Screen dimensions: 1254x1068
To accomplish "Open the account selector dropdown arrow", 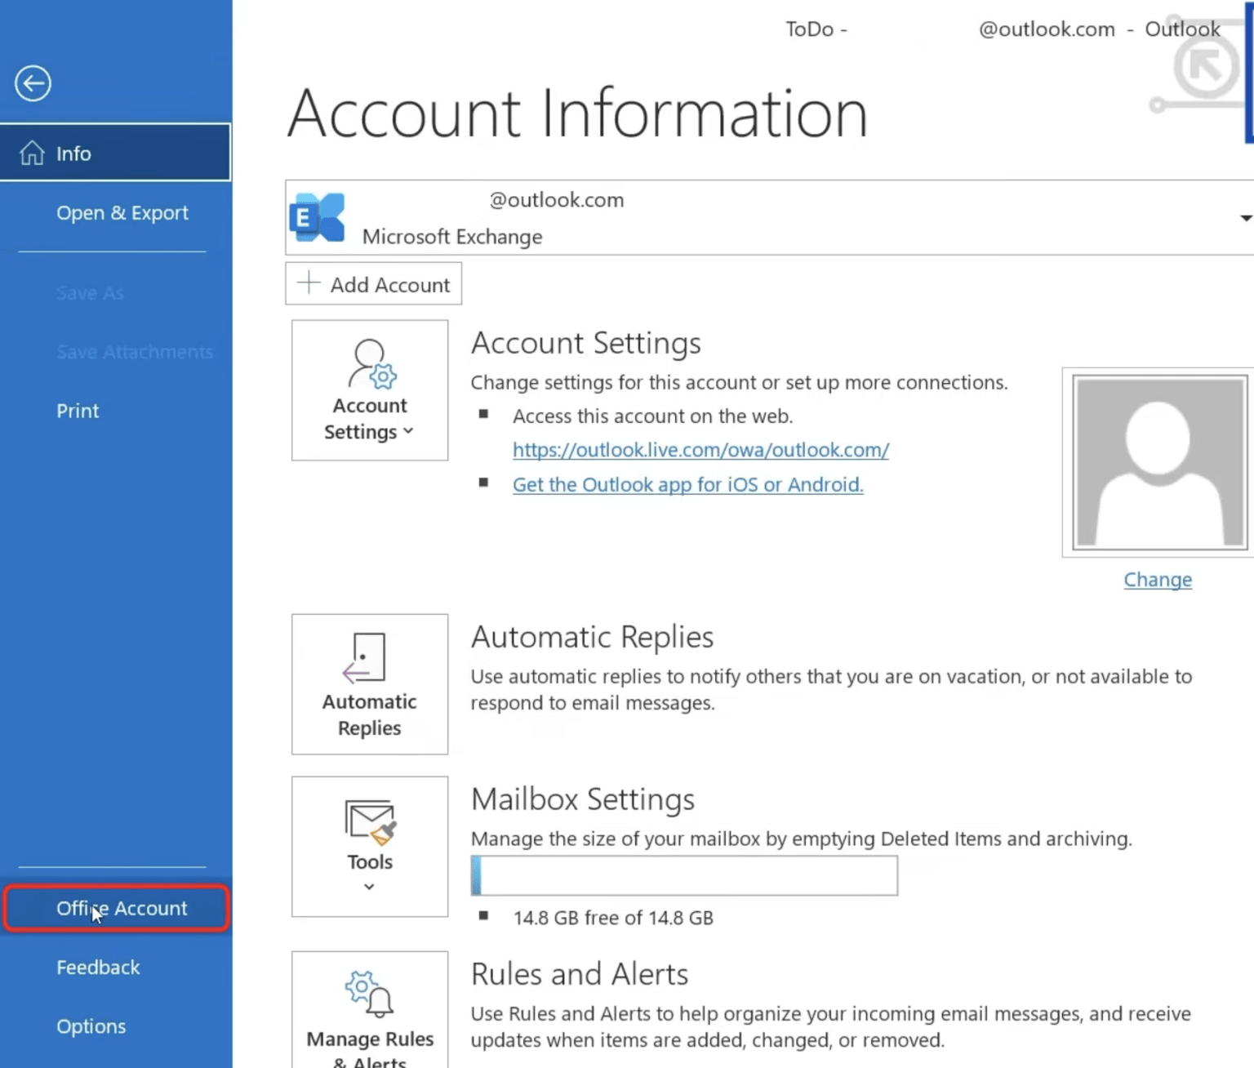I will pyautogui.click(x=1244, y=217).
